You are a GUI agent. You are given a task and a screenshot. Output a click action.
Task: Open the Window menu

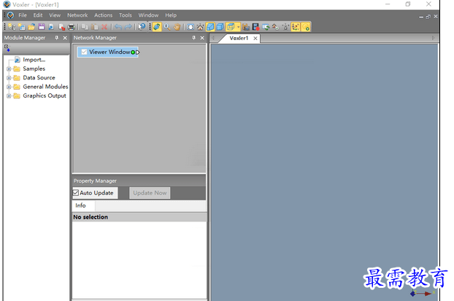[x=148, y=15]
